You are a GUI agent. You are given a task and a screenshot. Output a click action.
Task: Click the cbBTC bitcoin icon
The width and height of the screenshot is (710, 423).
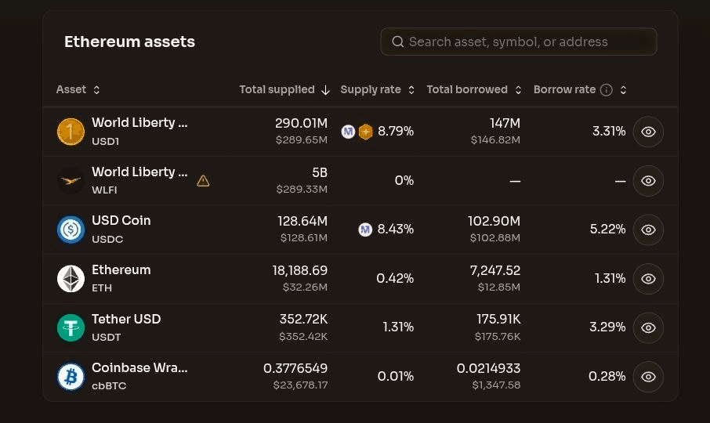71,377
